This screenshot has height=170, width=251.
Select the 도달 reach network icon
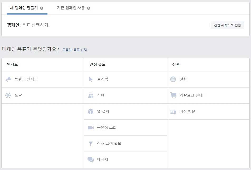(8, 95)
